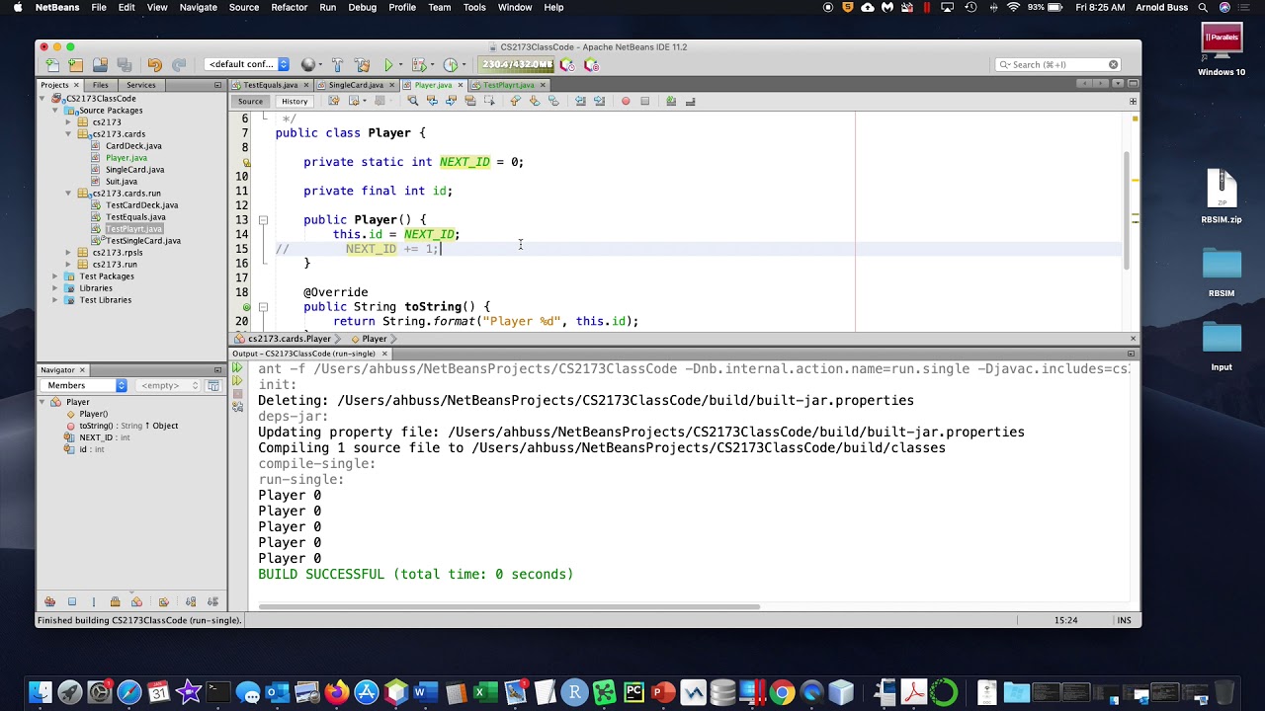Click the green Run Project arrow
This screenshot has width=1265, height=711.
pyautogui.click(x=388, y=65)
